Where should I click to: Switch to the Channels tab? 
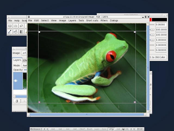coord(25,60)
